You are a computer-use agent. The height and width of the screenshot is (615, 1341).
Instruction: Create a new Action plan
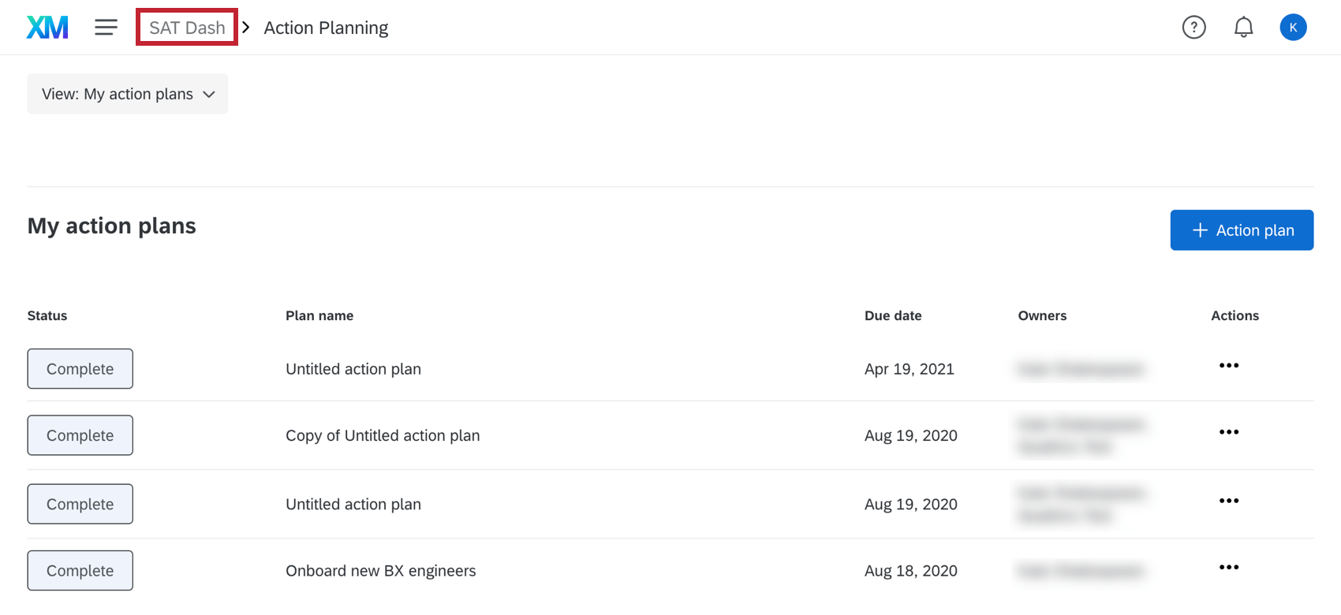[1242, 230]
